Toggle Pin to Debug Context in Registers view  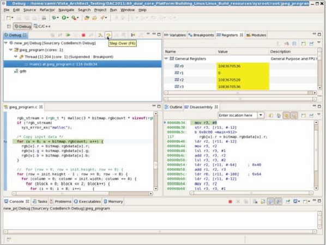click(311, 43)
